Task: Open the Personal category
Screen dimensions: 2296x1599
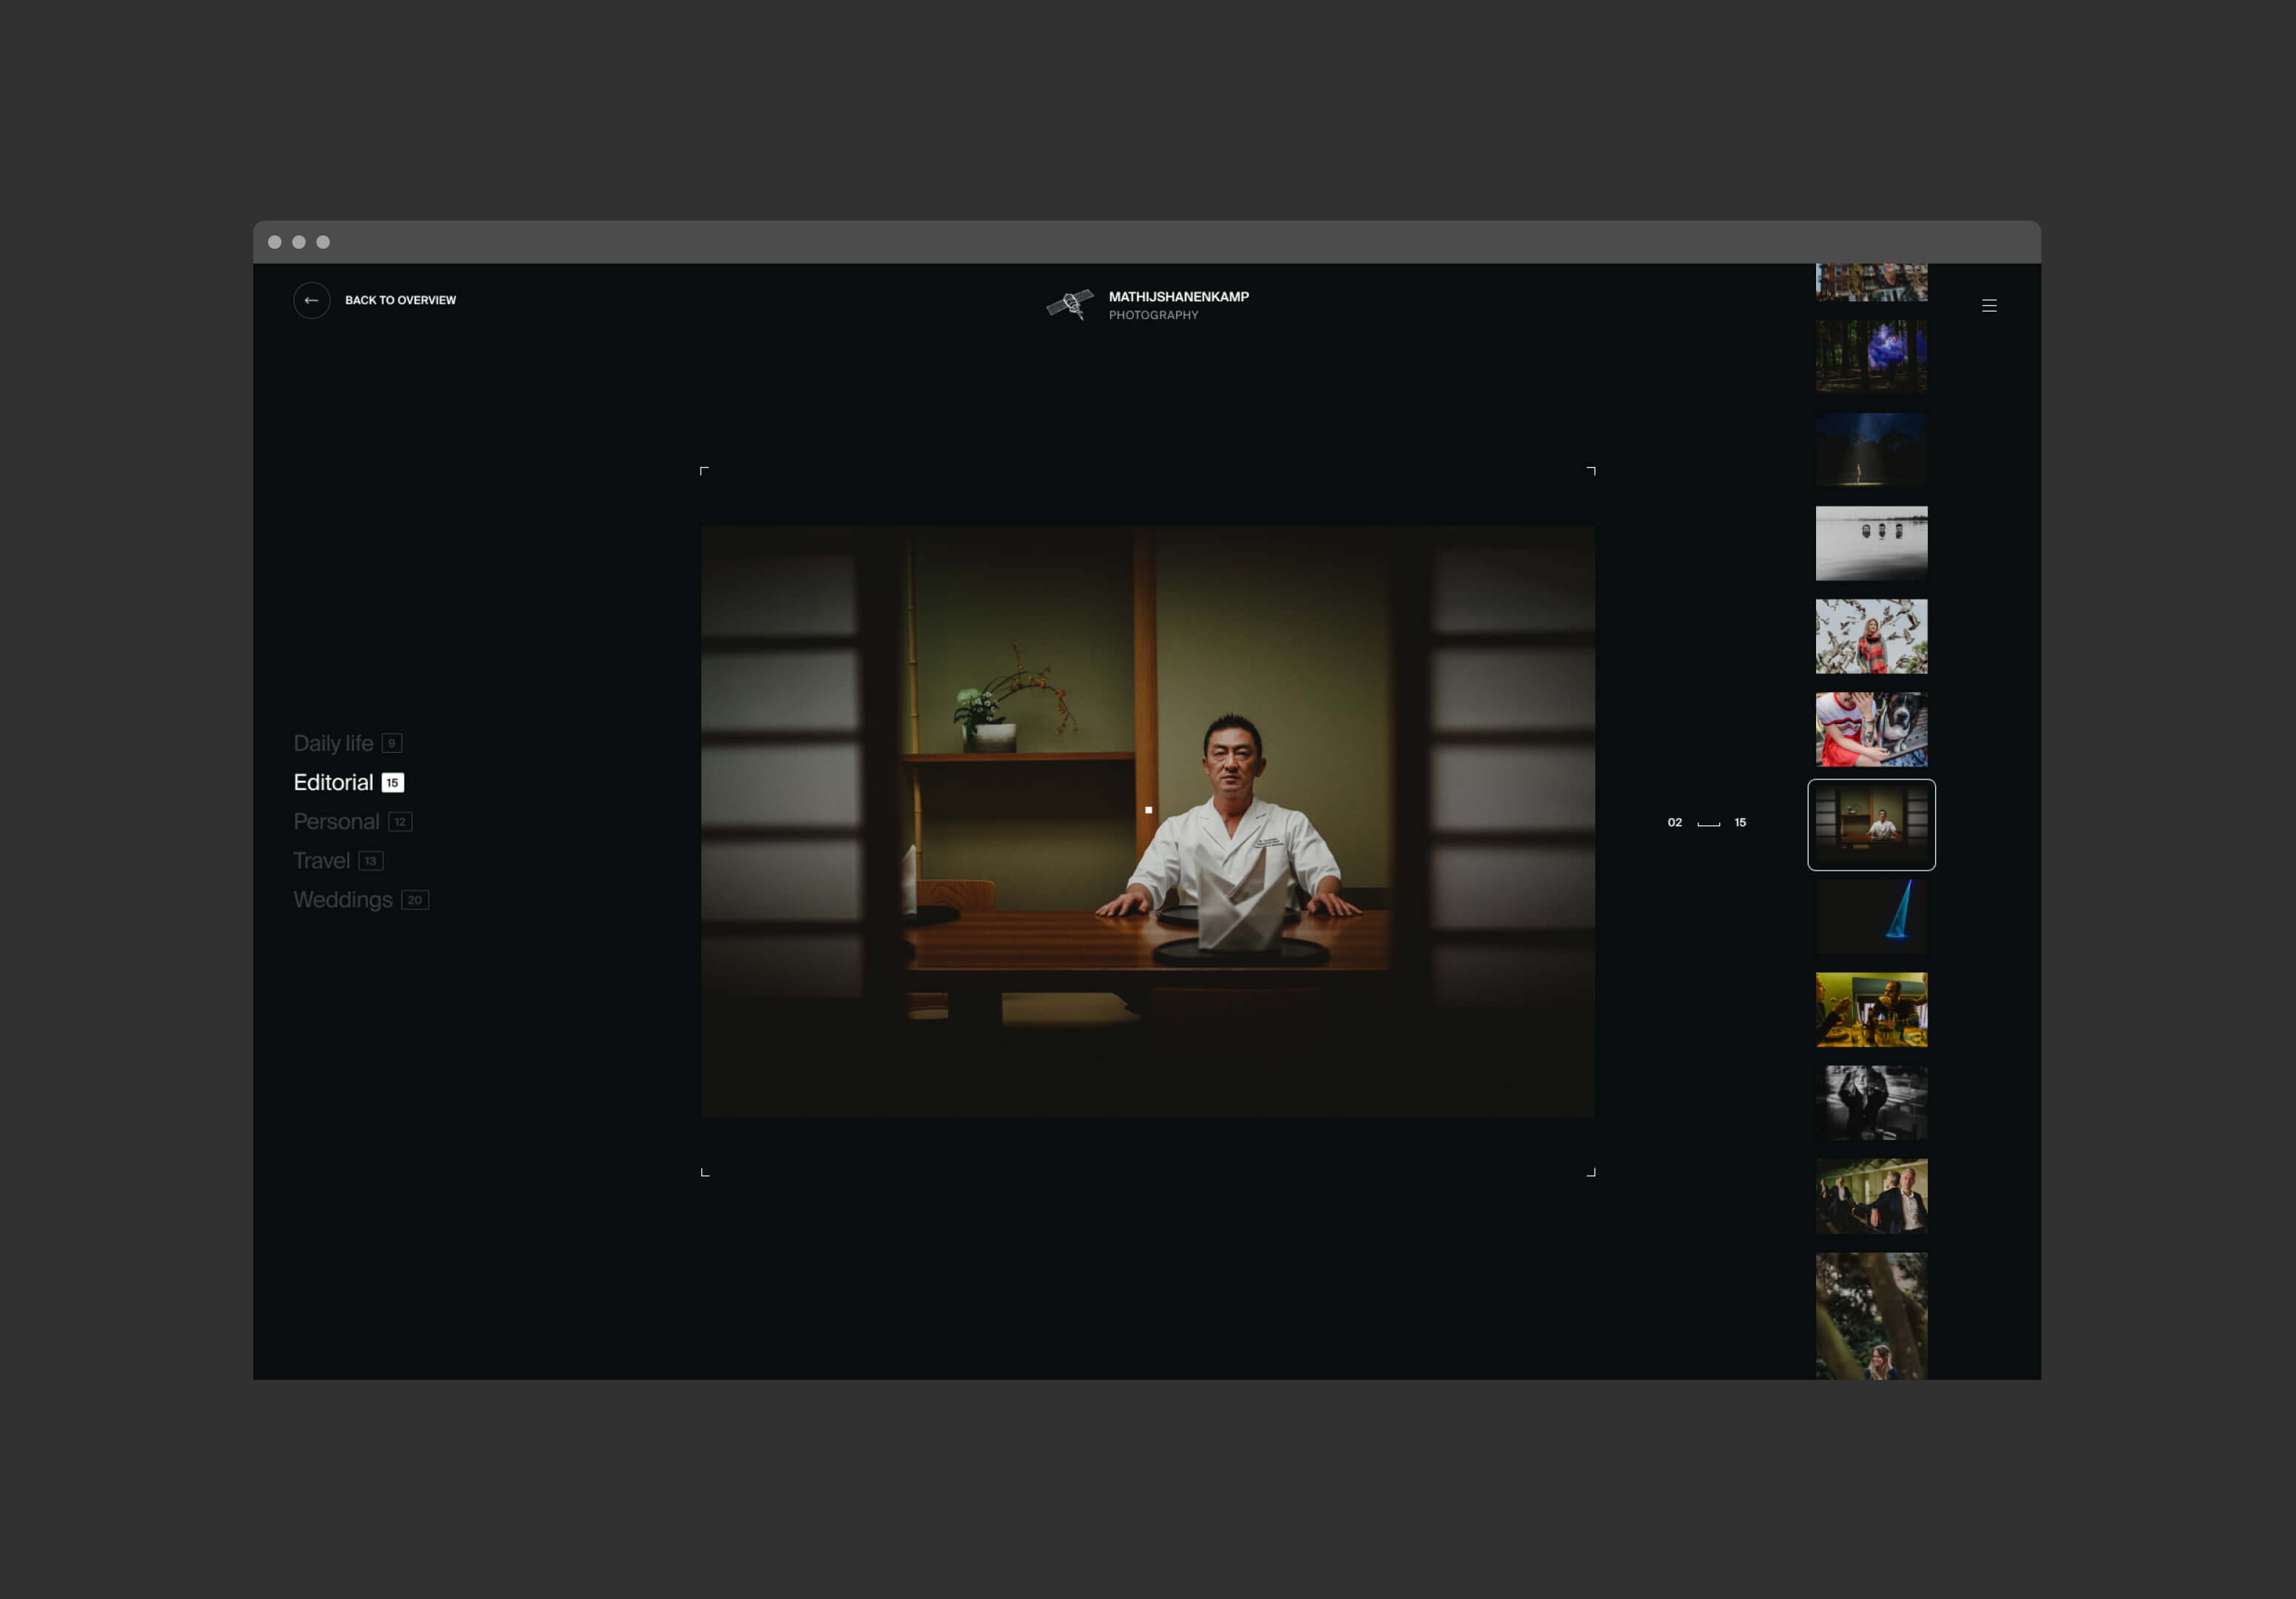Action: pos(336,822)
